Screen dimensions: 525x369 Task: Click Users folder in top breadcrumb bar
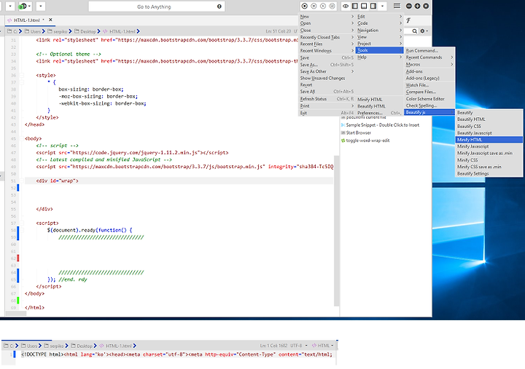(33, 31)
